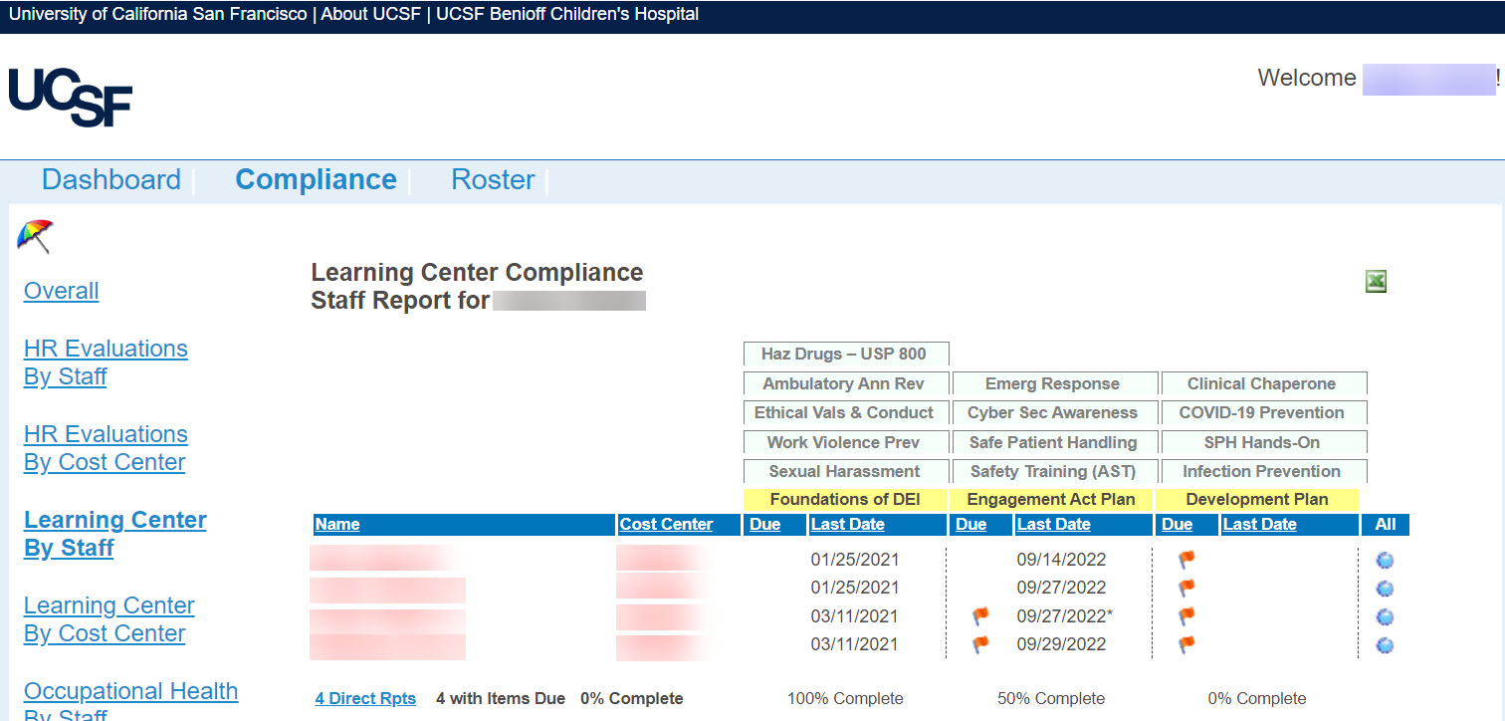Select the Engagement Act Plan tab

(1051, 500)
